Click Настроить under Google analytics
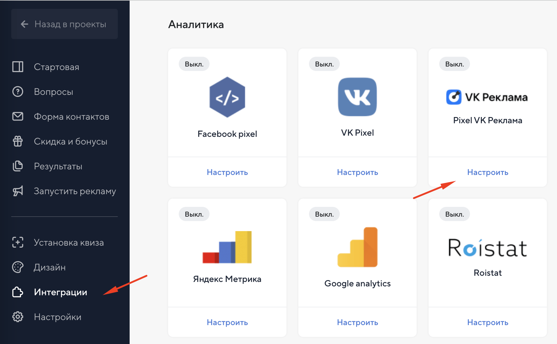This screenshot has height=344, width=557. click(357, 322)
